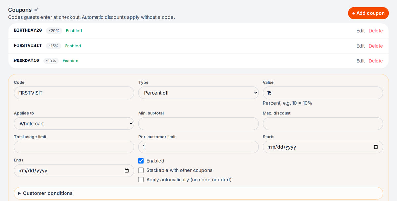
Task: Open the Type dropdown showing Percent off
Action: [x=198, y=93]
